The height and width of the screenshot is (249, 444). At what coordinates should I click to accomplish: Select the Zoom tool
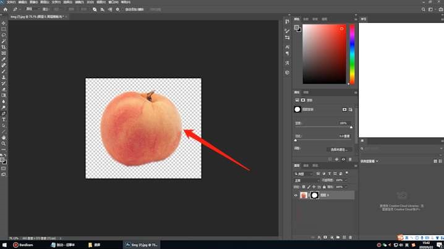click(x=4, y=144)
